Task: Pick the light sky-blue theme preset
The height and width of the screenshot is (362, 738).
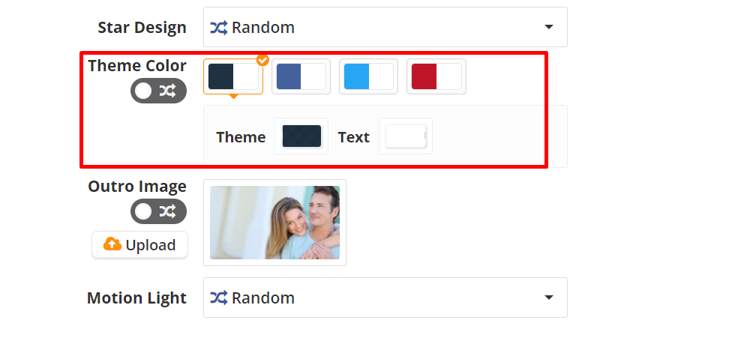Action: click(x=368, y=76)
